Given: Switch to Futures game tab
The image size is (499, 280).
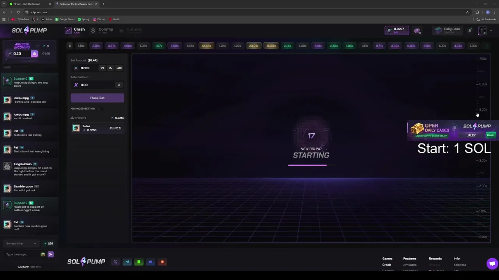Looking at the screenshot, I should point(131,30).
